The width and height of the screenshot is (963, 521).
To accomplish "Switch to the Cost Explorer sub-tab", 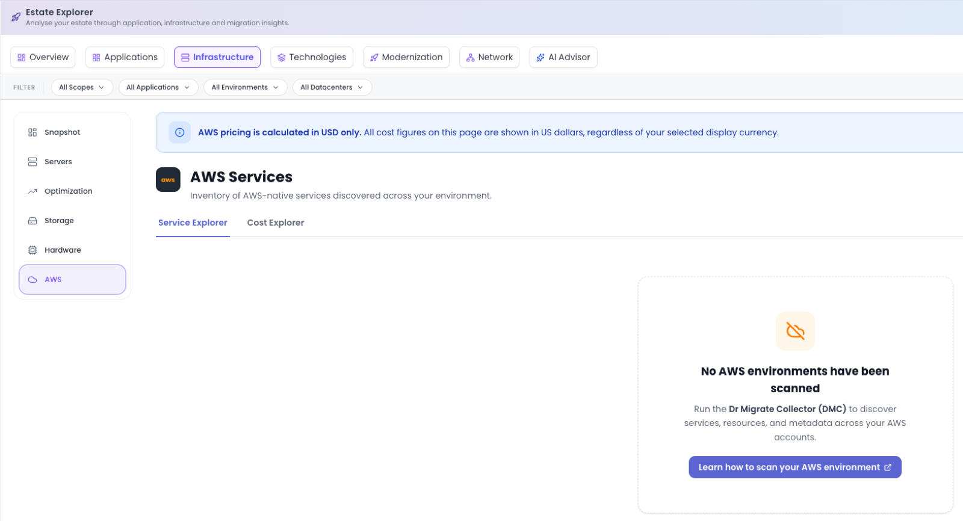I will click(276, 223).
